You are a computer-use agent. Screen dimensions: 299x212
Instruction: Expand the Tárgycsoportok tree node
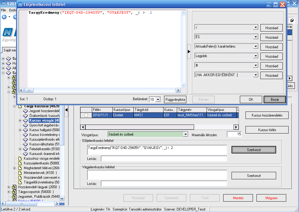(9, 192)
